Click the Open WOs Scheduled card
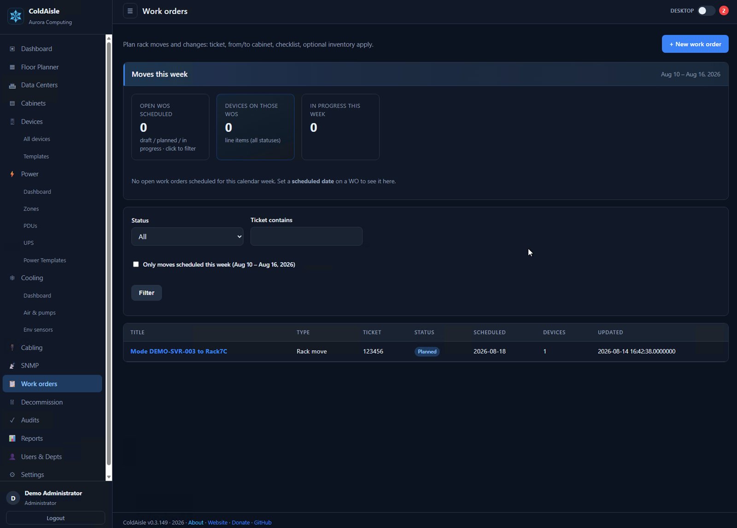The height and width of the screenshot is (528, 737). pyautogui.click(x=170, y=127)
